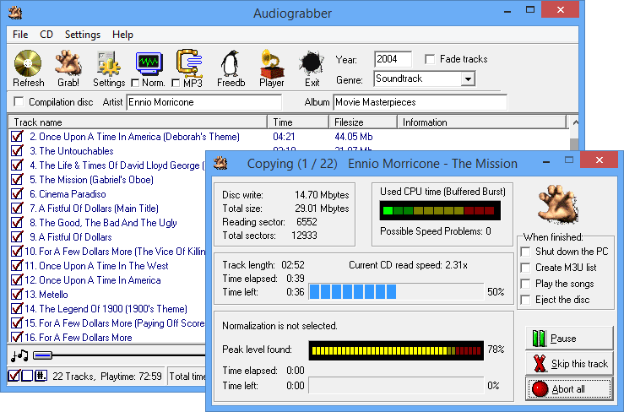Click the 22 Tracks, Playtime: 72:59 status text
The width and height of the screenshot is (624, 412).
tap(107, 377)
